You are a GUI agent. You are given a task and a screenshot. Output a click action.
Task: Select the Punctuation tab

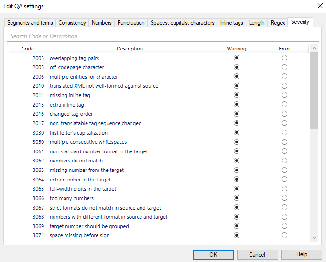(131, 23)
